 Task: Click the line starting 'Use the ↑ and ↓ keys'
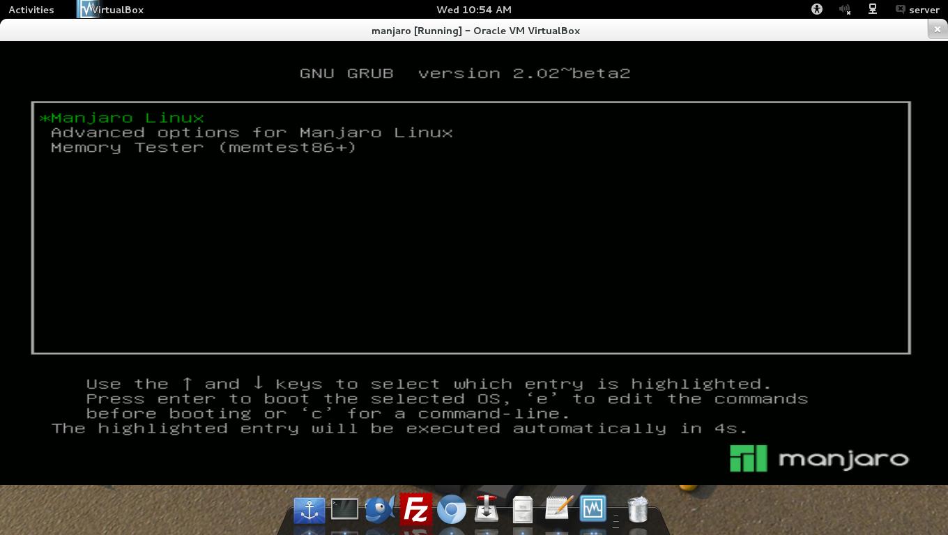pyautogui.click(x=429, y=384)
